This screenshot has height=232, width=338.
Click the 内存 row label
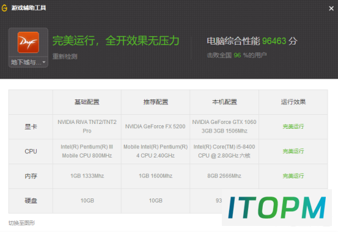click(31, 176)
